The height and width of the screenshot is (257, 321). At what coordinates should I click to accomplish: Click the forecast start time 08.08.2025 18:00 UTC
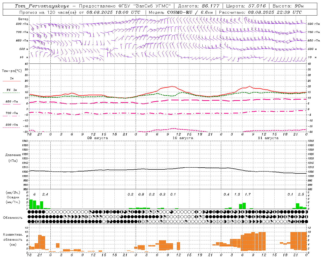click(113, 12)
